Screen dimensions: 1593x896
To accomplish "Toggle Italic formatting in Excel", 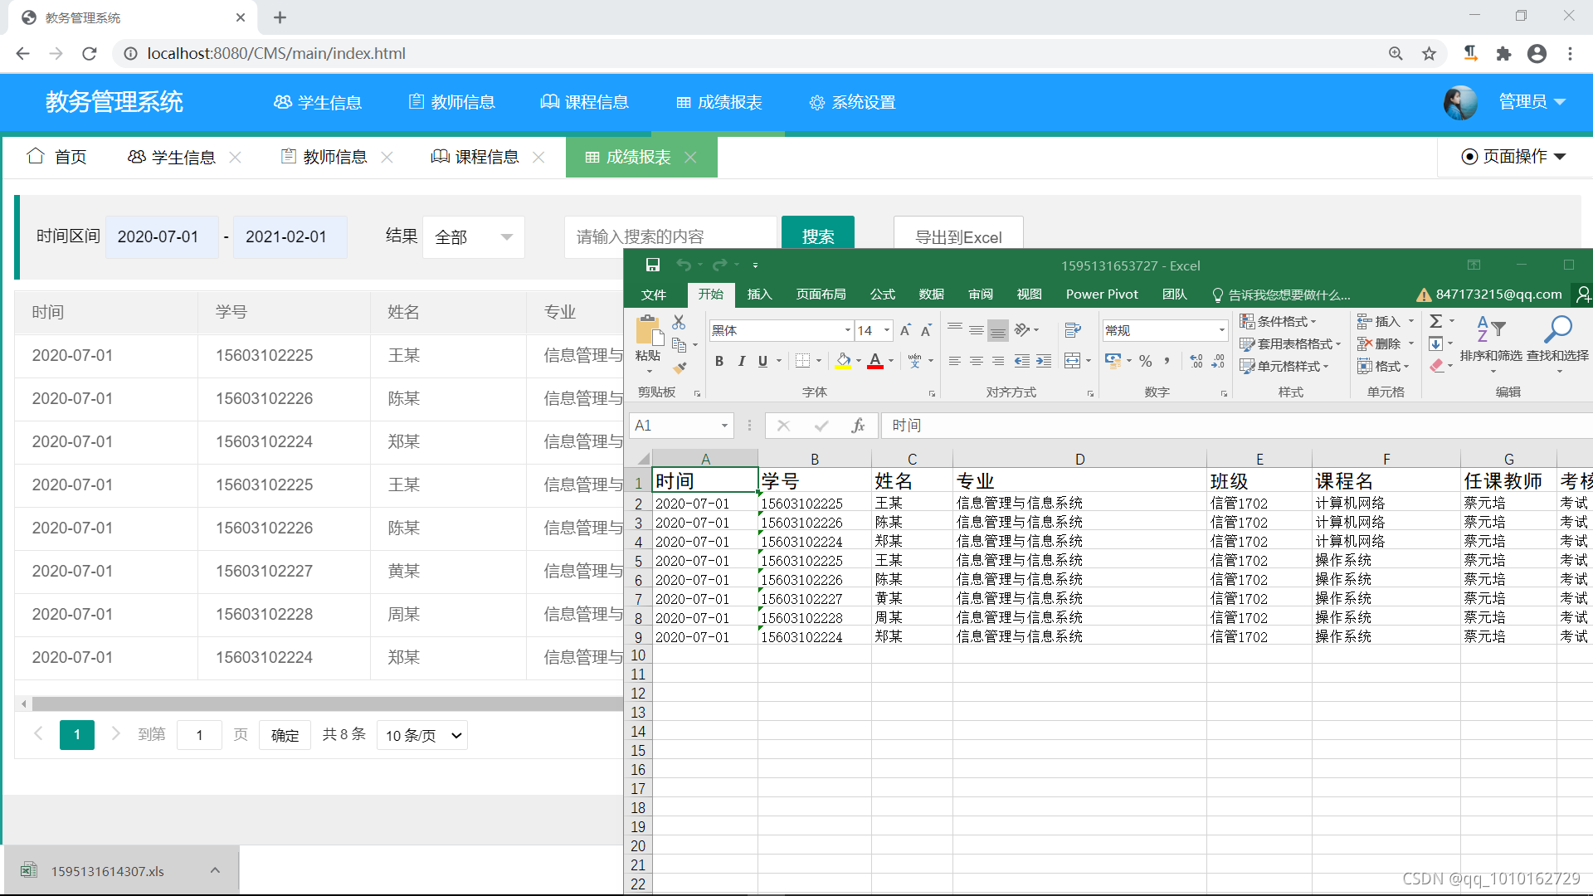I will pos(741,361).
